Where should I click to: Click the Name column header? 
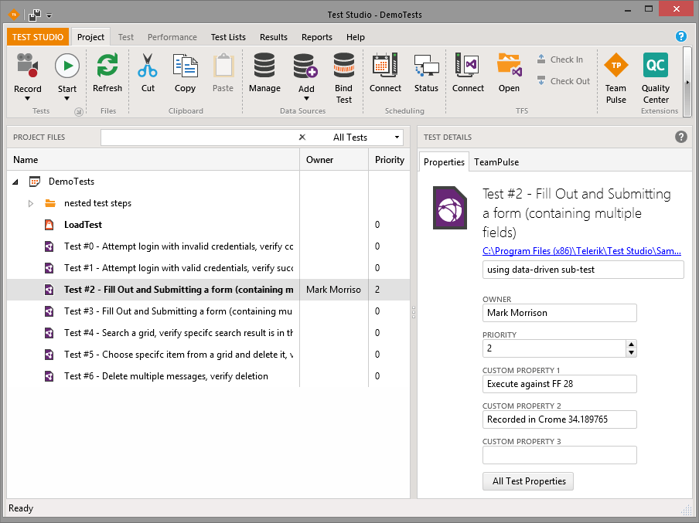pyautogui.click(x=153, y=159)
